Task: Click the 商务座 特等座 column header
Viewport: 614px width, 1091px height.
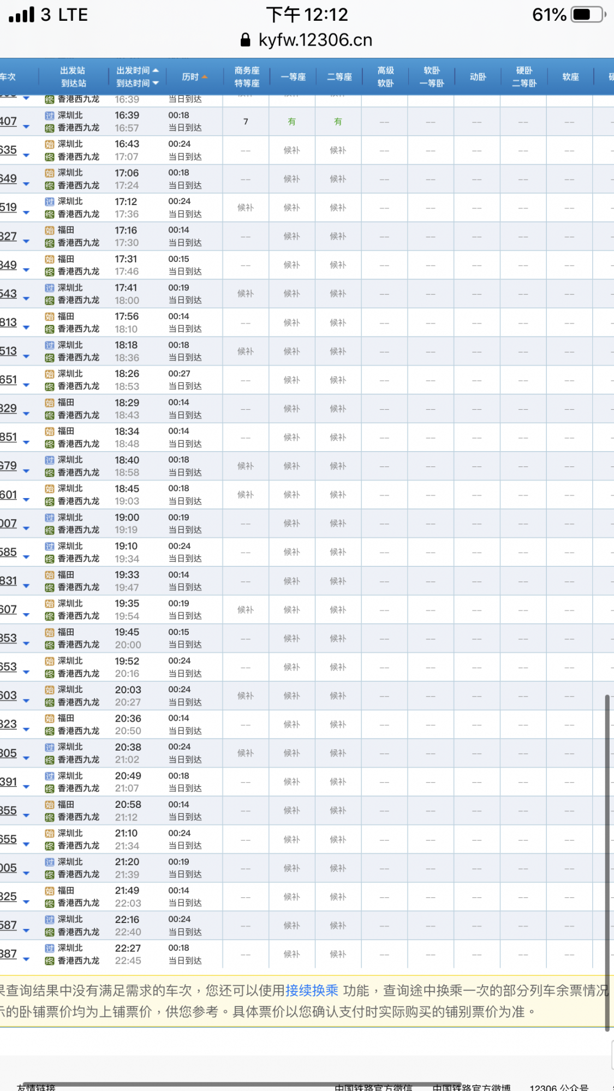Action: pos(247,77)
